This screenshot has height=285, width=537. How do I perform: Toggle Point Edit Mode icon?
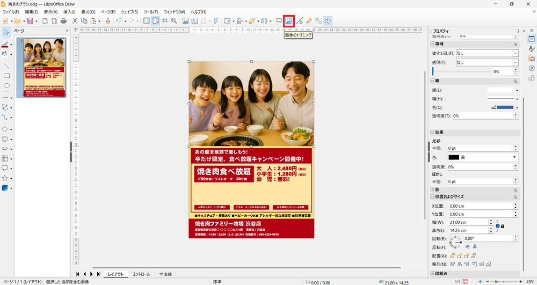pos(300,21)
